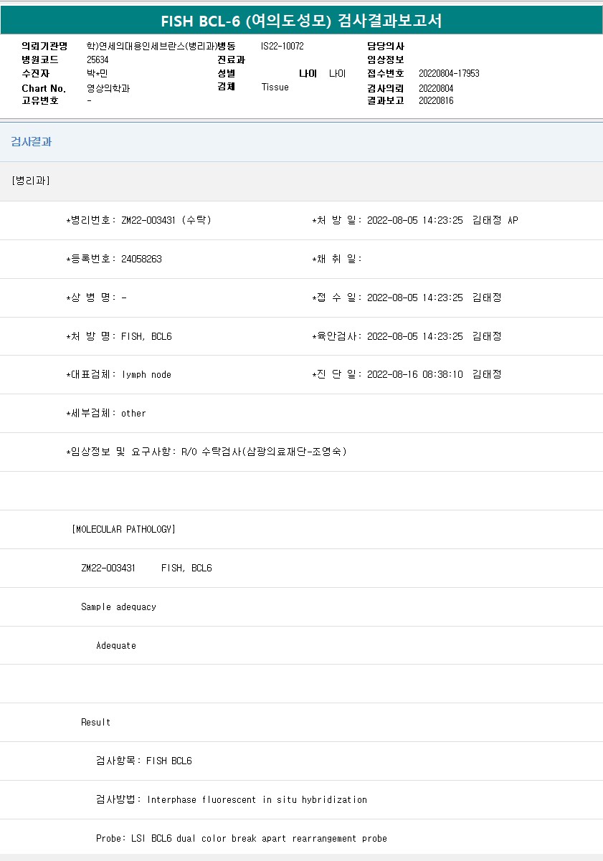Click the Chart No. value 영상의학과
603x861 pixels.
pyautogui.click(x=108, y=88)
